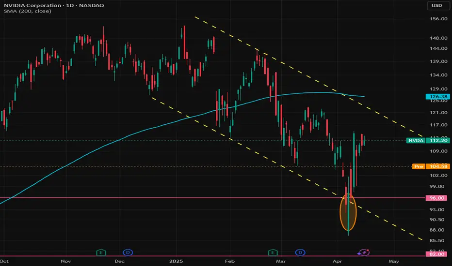Click the NVDA ticker price tag
Image resolution: width=452 pixels, height=266 pixels.
click(416, 140)
